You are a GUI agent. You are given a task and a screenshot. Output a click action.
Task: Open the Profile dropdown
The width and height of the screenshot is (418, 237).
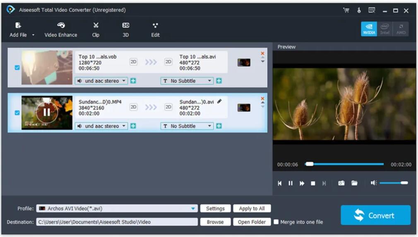click(117, 209)
